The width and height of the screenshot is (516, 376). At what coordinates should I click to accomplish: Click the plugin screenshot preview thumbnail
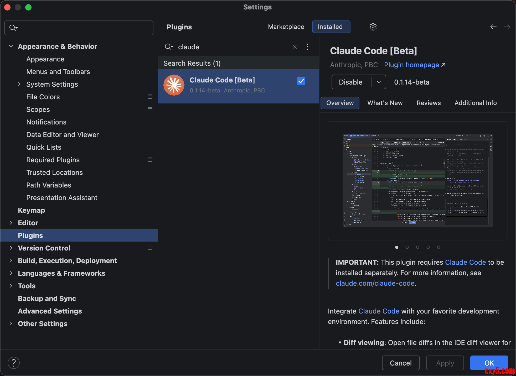pyautogui.click(x=417, y=181)
